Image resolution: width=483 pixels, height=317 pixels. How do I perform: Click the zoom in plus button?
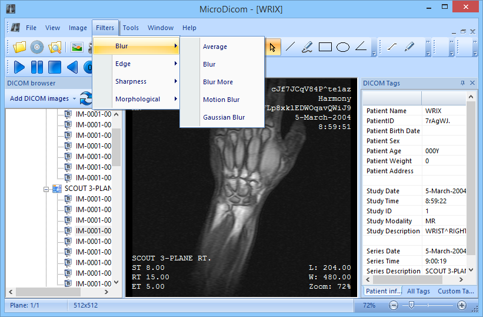point(461,305)
